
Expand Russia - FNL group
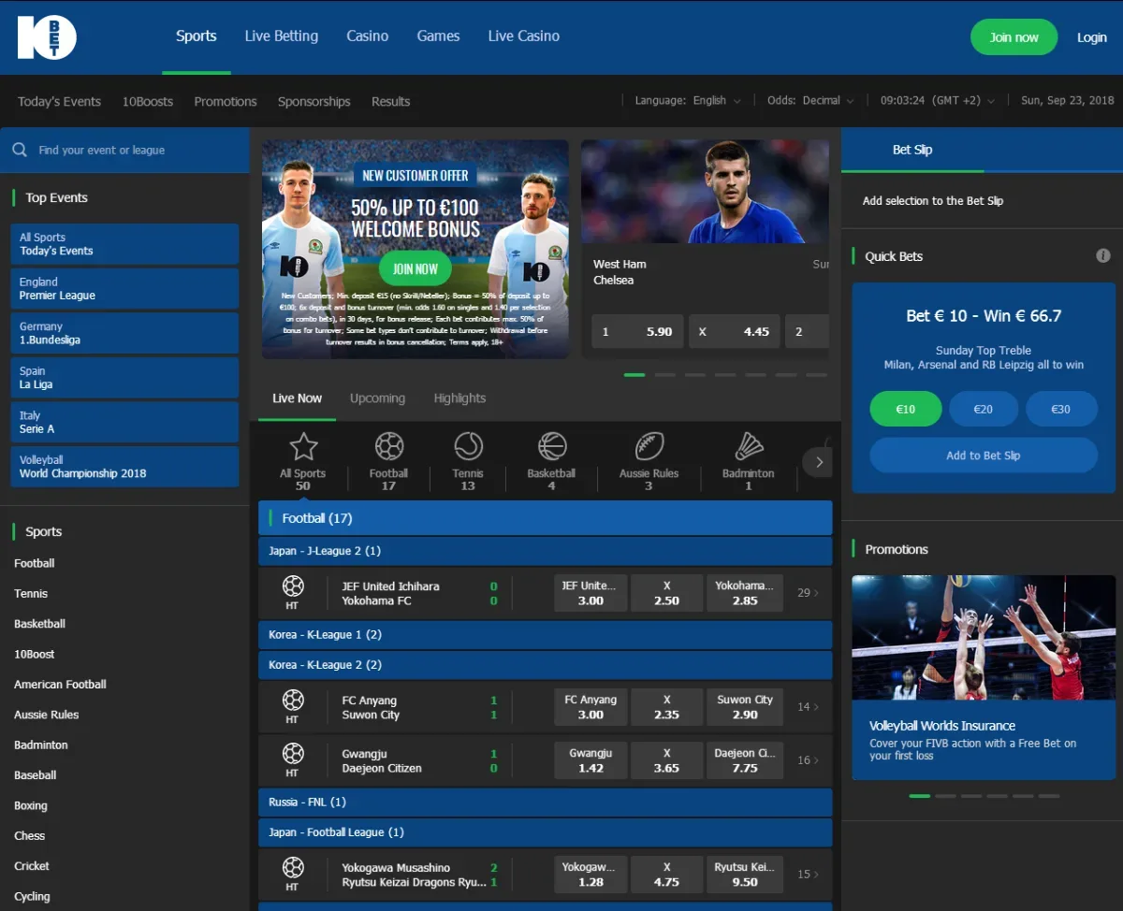pyautogui.click(x=545, y=803)
